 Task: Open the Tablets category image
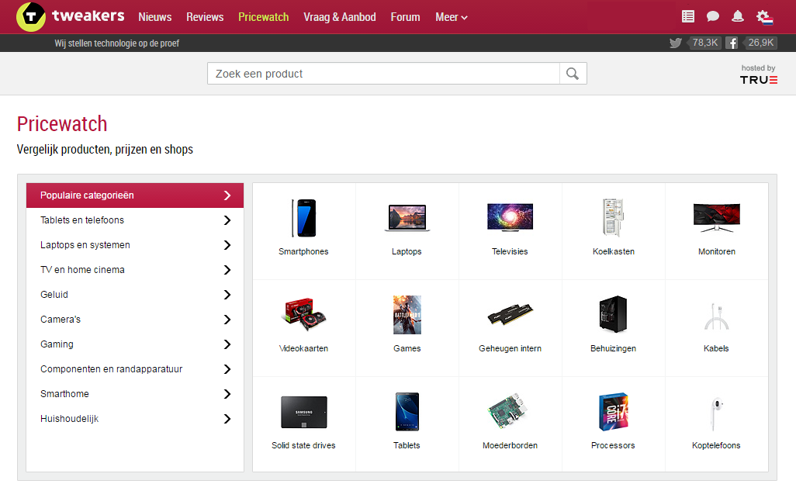click(407, 412)
